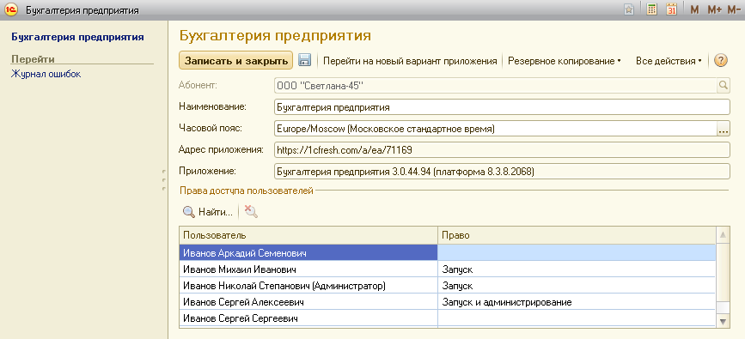
Task: Sort by Право column header
Action: tap(577, 235)
